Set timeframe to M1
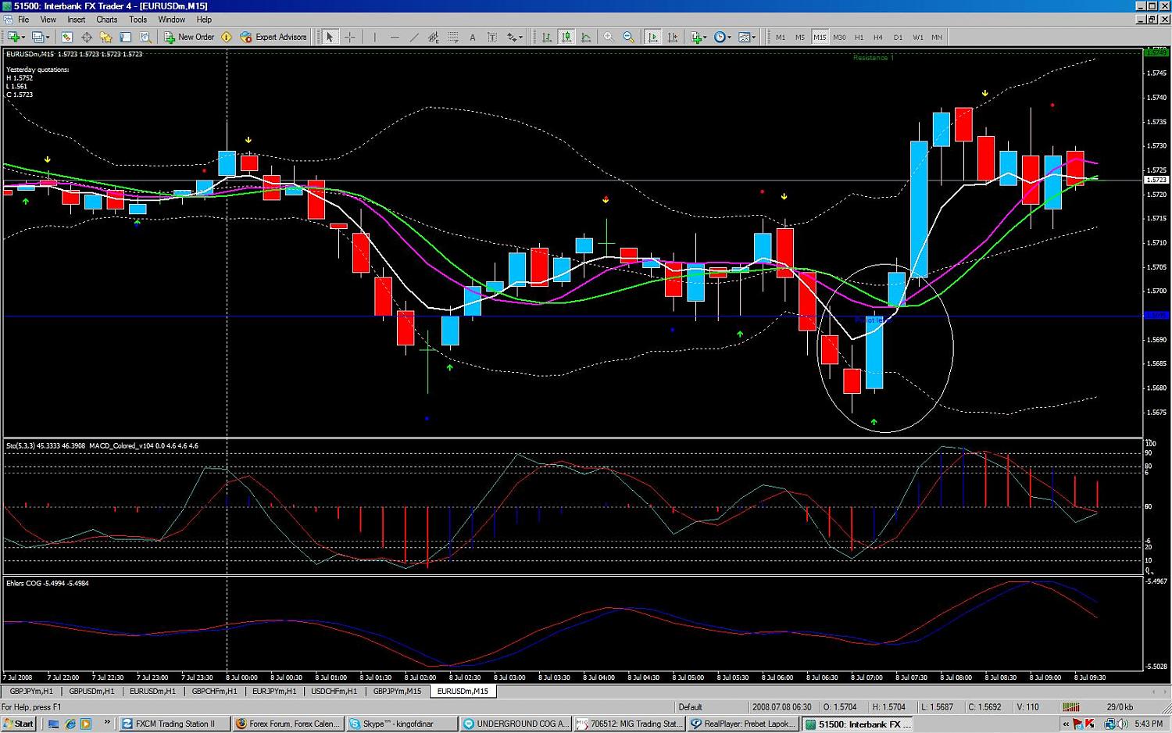Image resolution: width=1172 pixels, height=733 pixels. (x=781, y=37)
